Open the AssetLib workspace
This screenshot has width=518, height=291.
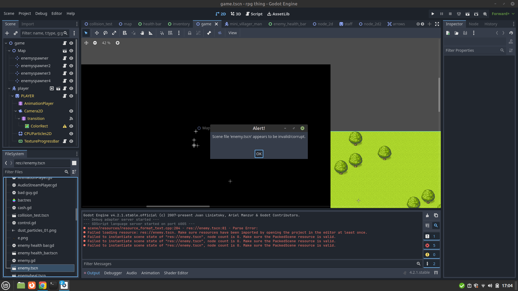coord(278,14)
